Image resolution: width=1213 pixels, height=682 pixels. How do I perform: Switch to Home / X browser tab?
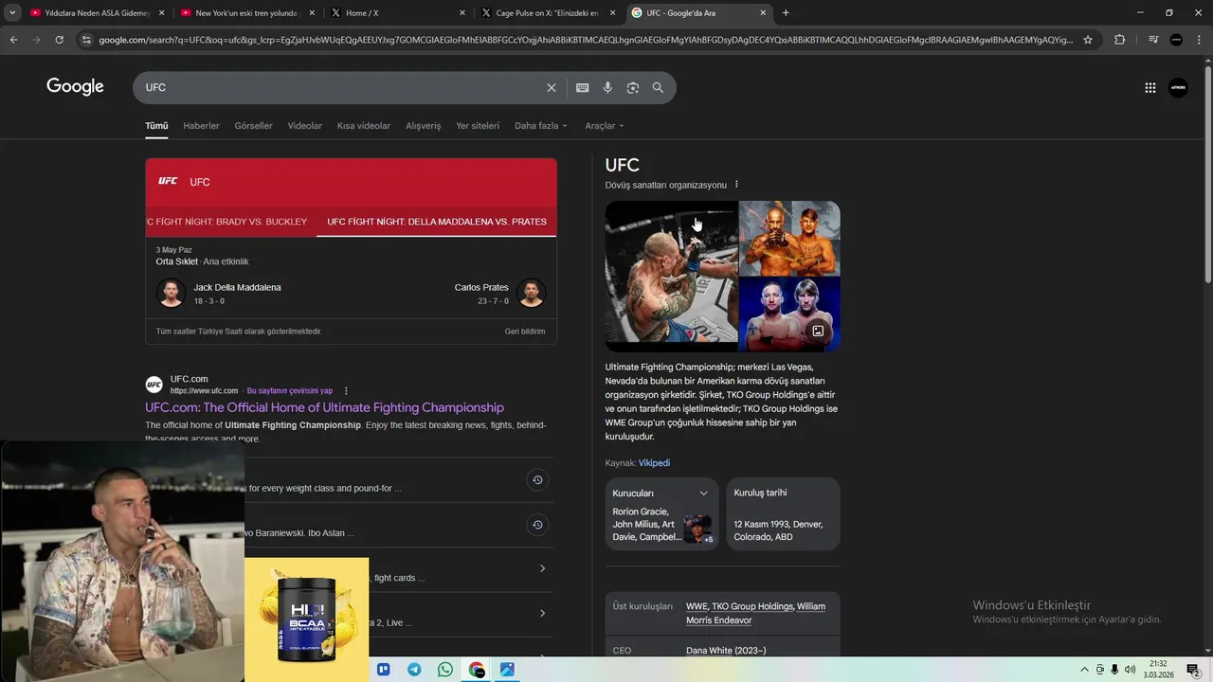(398, 13)
